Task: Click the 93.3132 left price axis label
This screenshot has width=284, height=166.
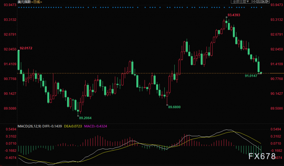Action: [x=10, y=19]
